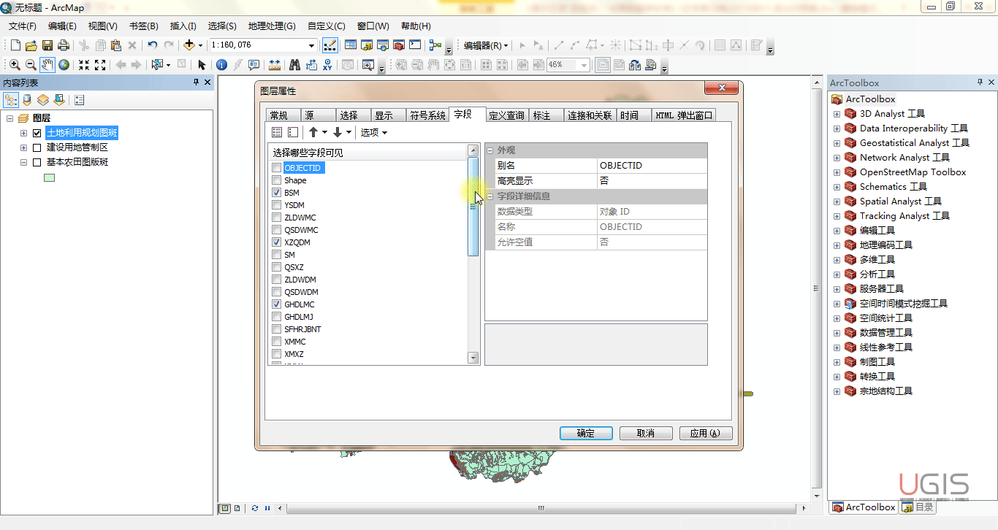Create a new map document

[14, 45]
